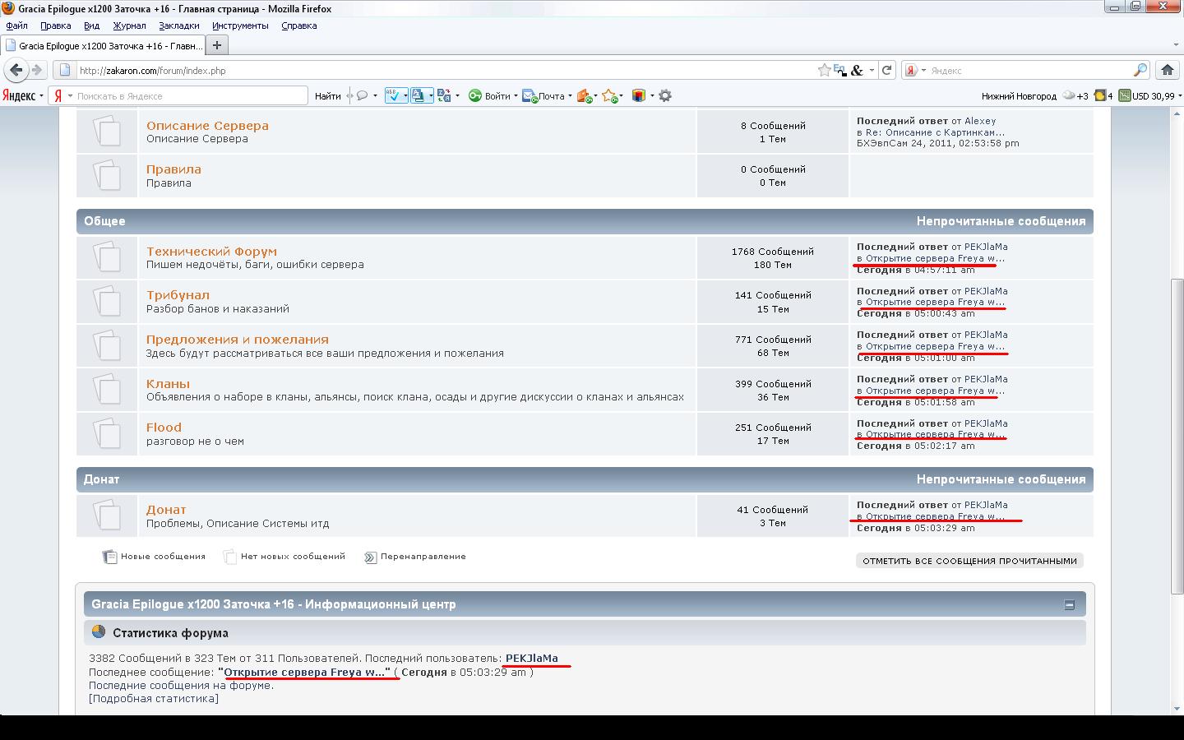Open Yandex toolbar settings gear
This screenshot has height=740, width=1184.
(x=665, y=96)
